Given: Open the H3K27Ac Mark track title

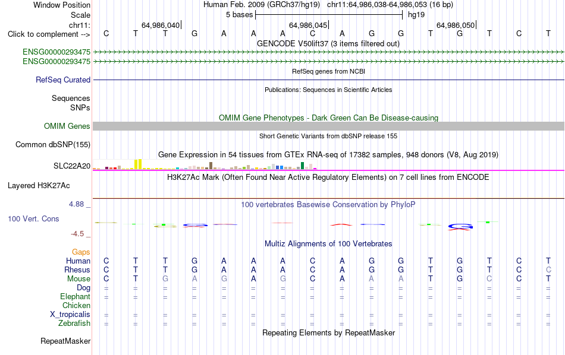Looking at the screenshot, I should [328, 178].
